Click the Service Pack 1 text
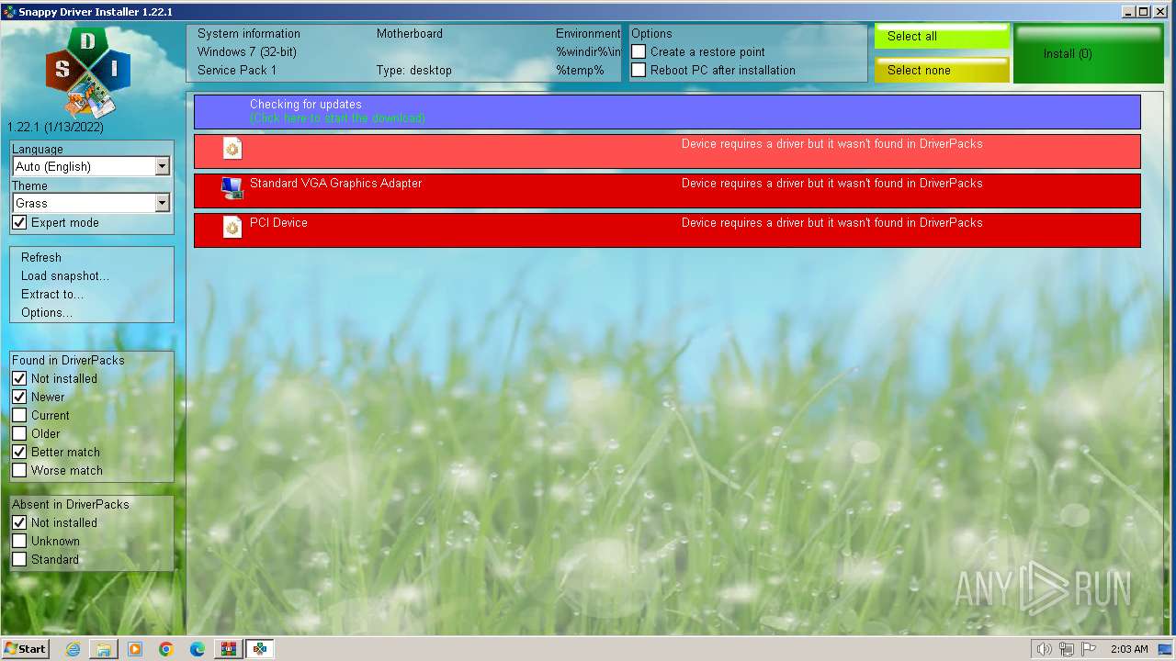 click(237, 71)
